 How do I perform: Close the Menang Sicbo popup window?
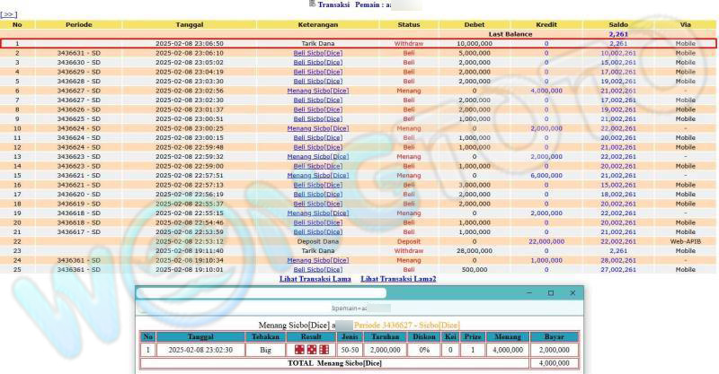(x=573, y=293)
